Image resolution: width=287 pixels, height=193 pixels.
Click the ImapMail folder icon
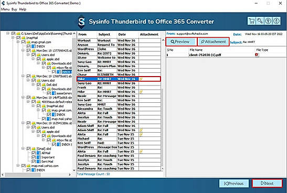pos(24,38)
